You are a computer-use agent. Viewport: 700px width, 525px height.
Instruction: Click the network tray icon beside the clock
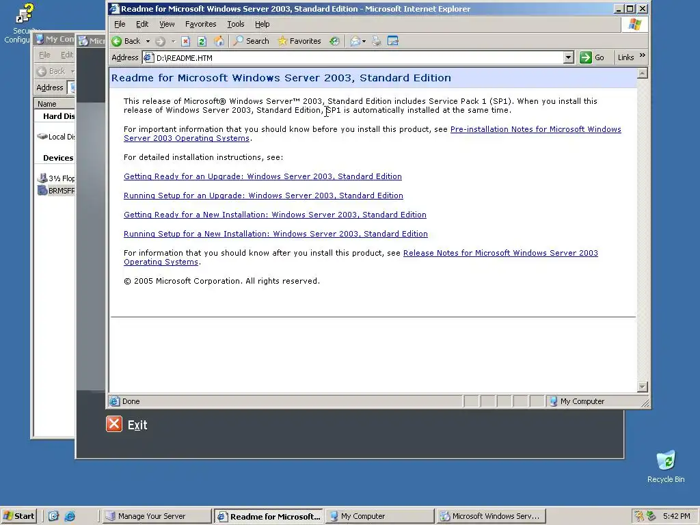(x=651, y=516)
